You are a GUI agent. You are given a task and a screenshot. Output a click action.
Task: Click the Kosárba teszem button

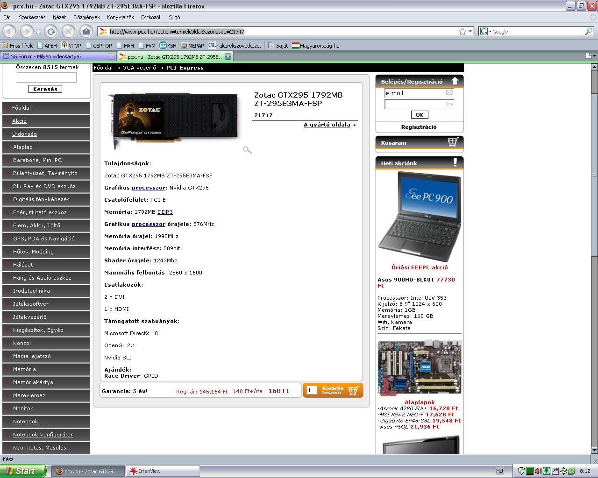(x=333, y=390)
